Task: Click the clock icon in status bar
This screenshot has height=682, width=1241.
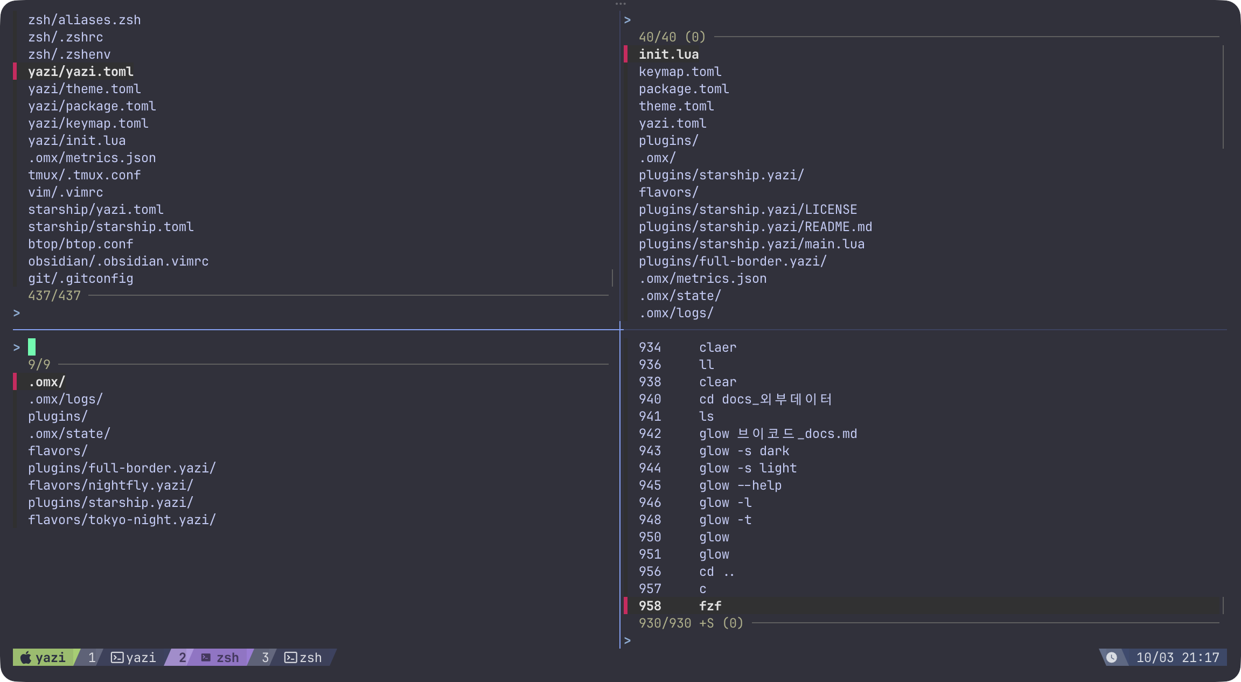Action: [1112, 658]
